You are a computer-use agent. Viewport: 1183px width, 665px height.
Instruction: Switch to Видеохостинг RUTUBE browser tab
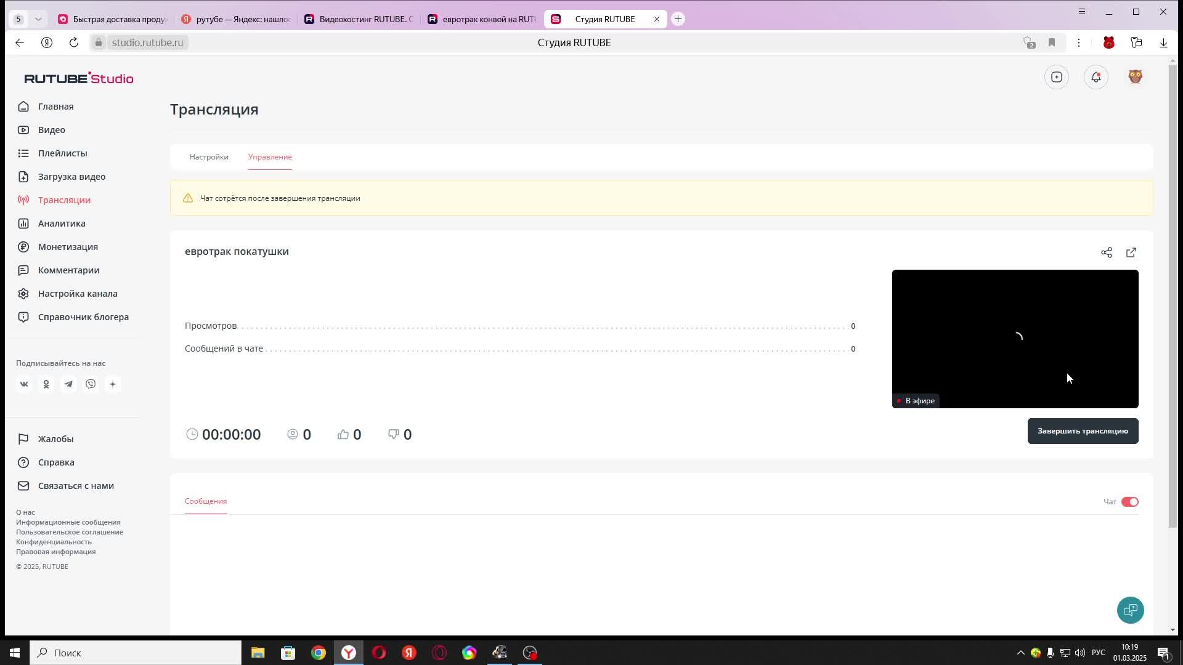359,19
